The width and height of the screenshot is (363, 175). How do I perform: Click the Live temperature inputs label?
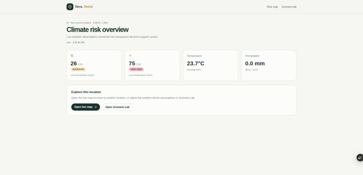pyautogui.click(x=141, y=75)
